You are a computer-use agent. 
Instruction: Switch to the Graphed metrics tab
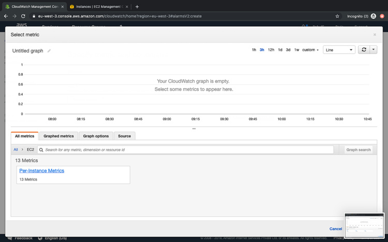tap(58, 136)
